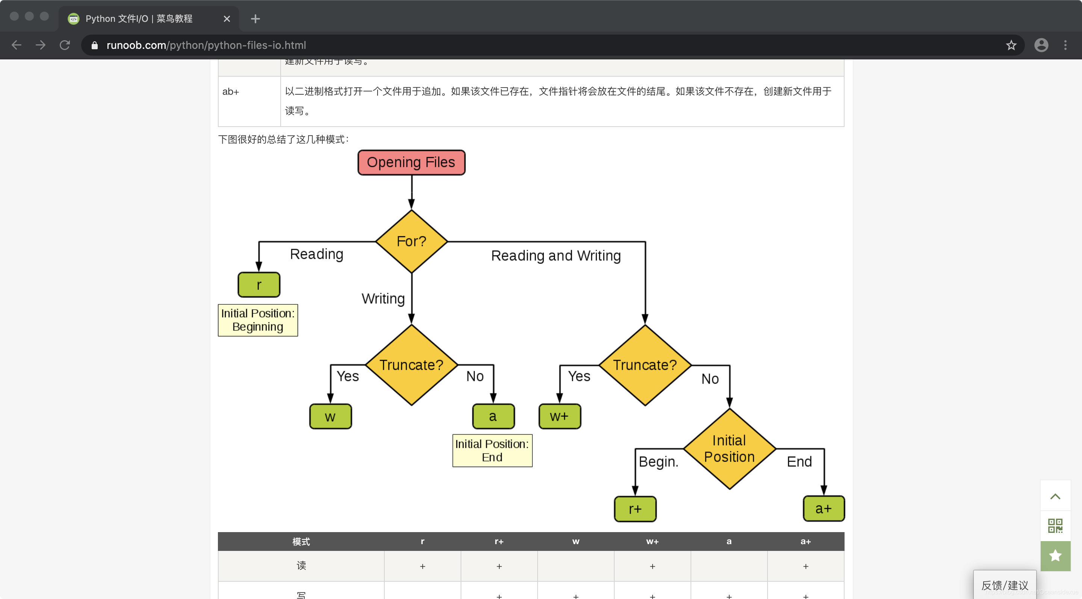1082x599 pixels.
Task: Click the address bar URL
Action: pos(206,45)
